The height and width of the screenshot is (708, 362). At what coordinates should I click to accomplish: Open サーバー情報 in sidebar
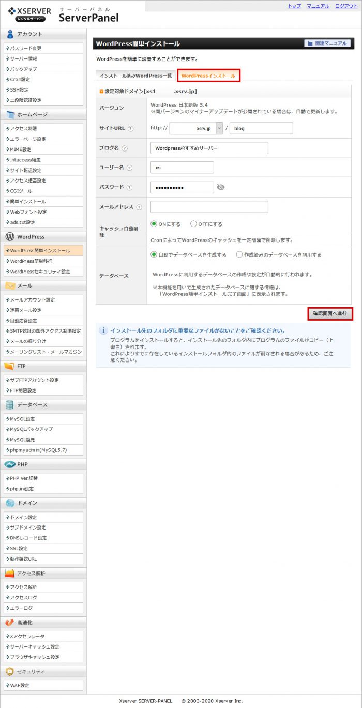tap(43, 58)
